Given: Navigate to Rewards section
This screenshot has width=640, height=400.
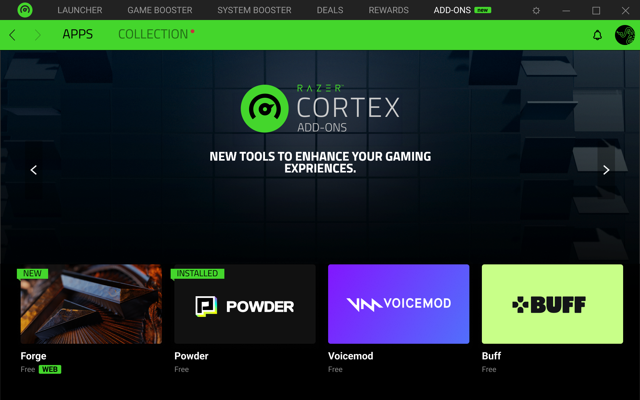Looking at the screenshot, I should (388, 9).
